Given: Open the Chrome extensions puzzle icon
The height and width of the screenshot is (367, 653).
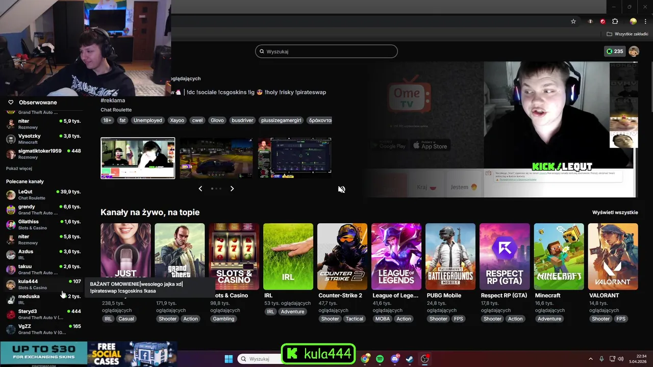Looking at the screenshot, I should [x=615, y=21].
